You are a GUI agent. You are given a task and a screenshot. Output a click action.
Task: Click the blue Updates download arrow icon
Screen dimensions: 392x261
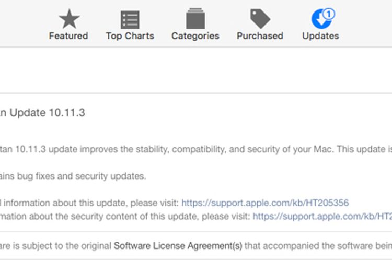click(x=321, y=19)
